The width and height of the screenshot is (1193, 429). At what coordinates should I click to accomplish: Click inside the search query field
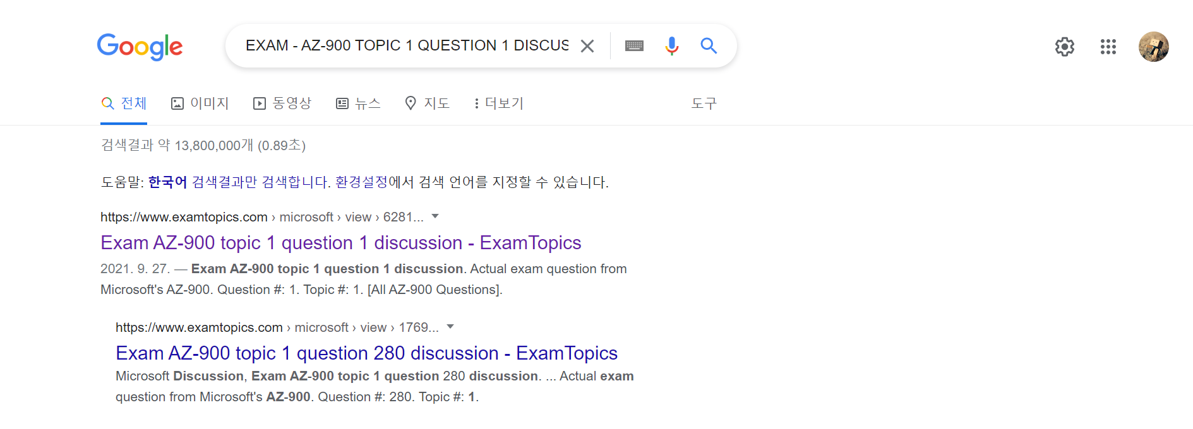coord(407,45)
